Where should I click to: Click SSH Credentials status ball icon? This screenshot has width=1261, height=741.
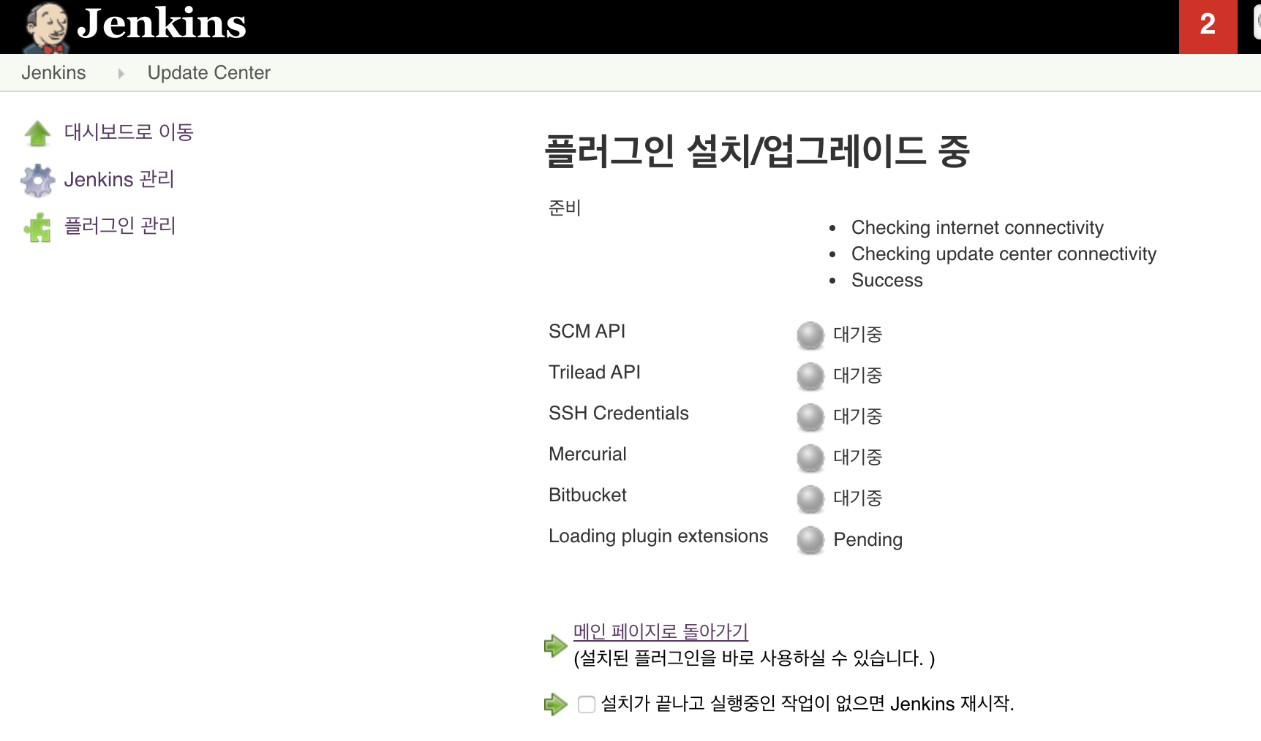810,417
